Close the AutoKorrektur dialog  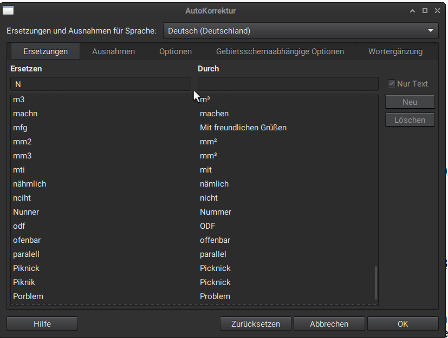tap(437, 11)
